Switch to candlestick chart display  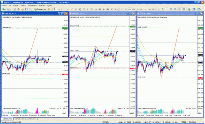(x=162, y=9)
